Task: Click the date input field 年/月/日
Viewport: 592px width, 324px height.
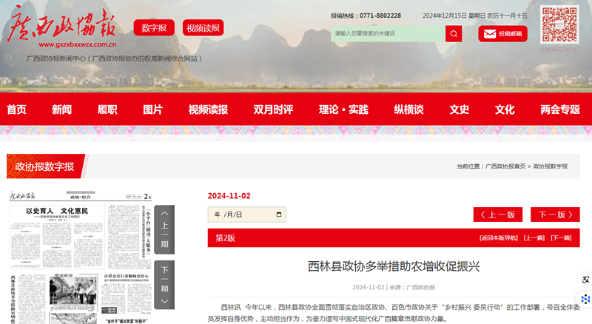Action: coord(247,215)
